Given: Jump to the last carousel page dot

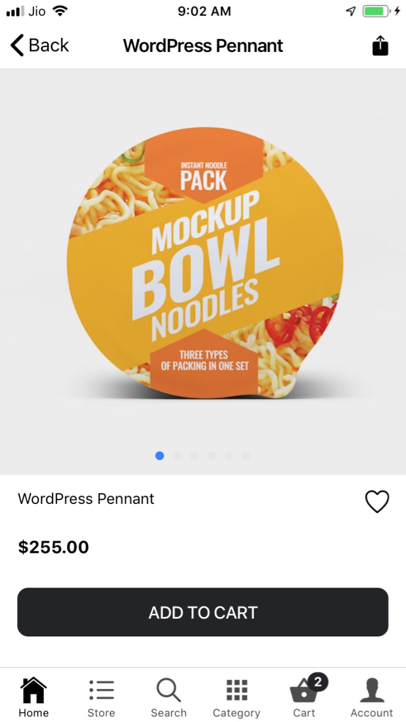Looking at the screenshot, I should click(246, 456).
